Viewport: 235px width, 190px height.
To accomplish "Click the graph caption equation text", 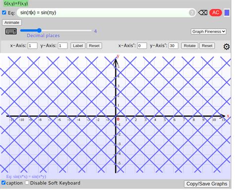I will coord(26,177).
